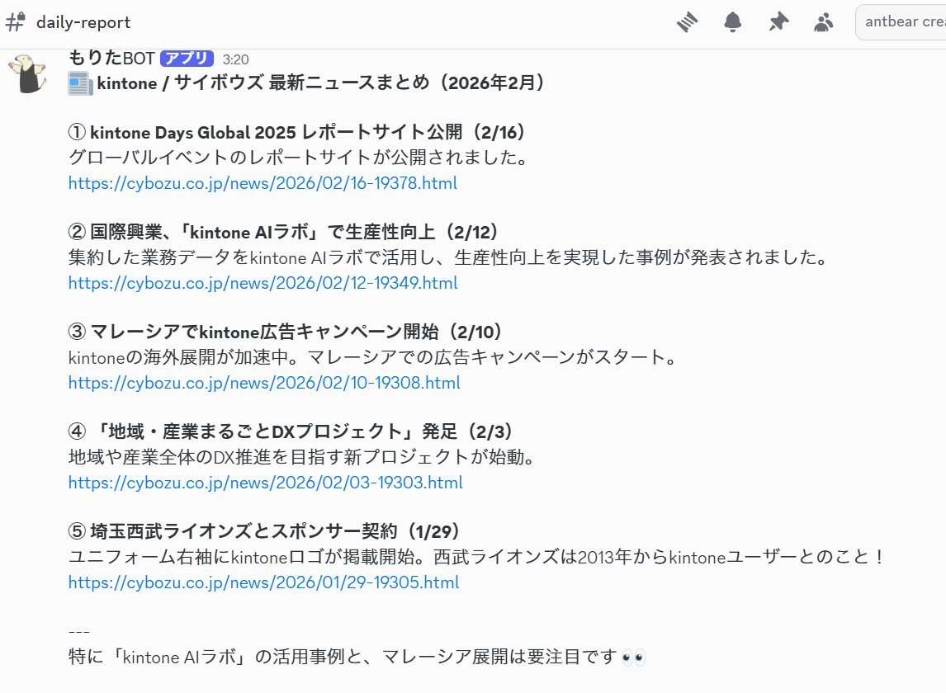Image resolution: width=946 pixels, height=693 pixels.
Task: Click the daily-report channel name
Action: pos(83,22)
